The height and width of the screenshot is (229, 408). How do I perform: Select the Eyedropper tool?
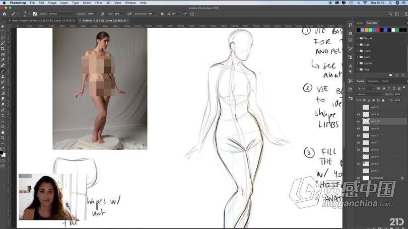[3, 60]
